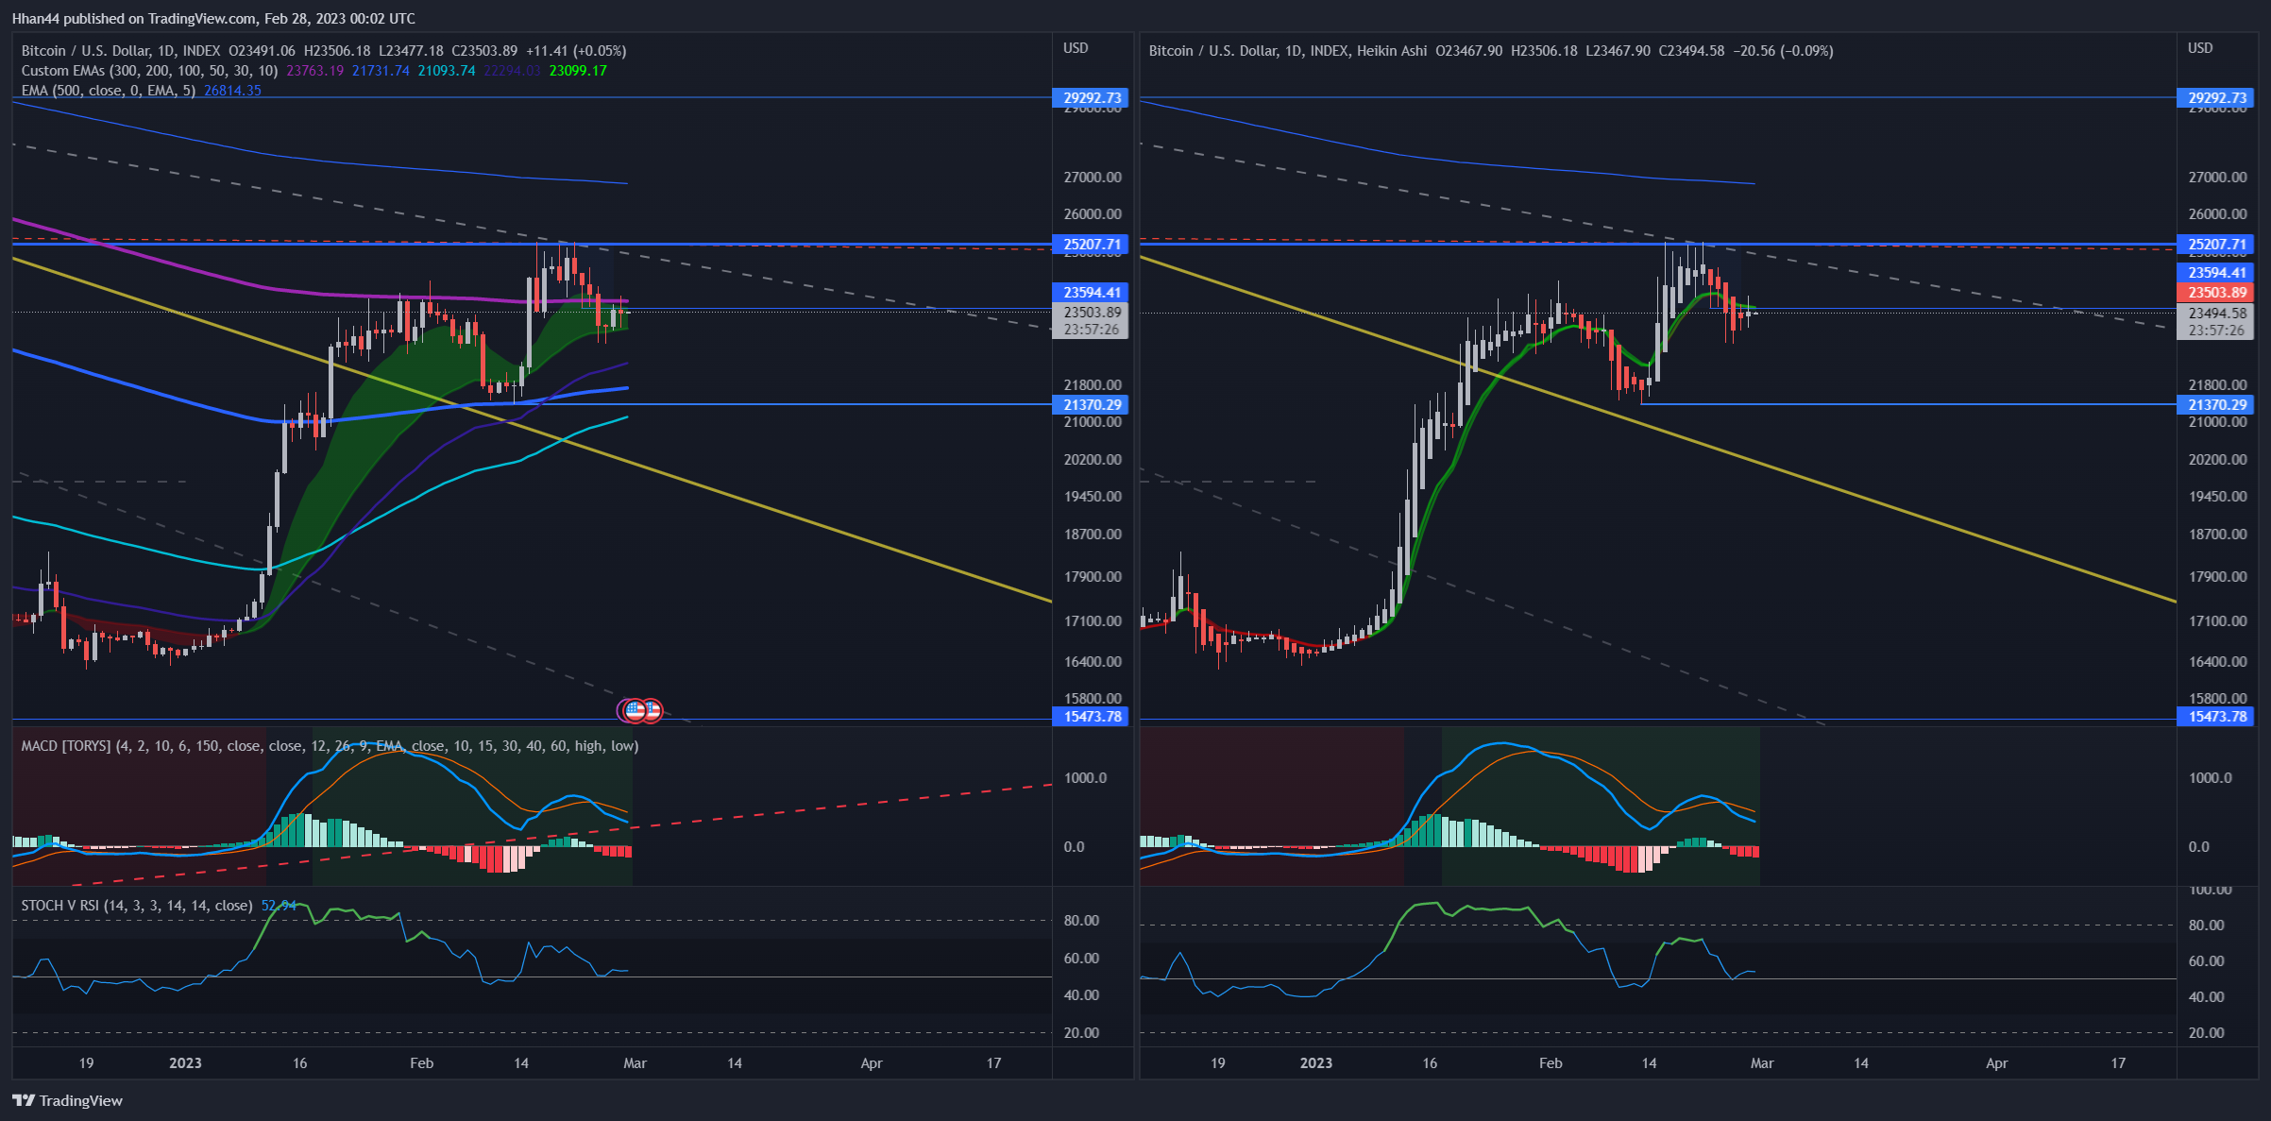Click the 25207.71 price label on Heikin Ashi chart
The width and height of the screenshot is (2271, 1121).
tap(2215, 245)
